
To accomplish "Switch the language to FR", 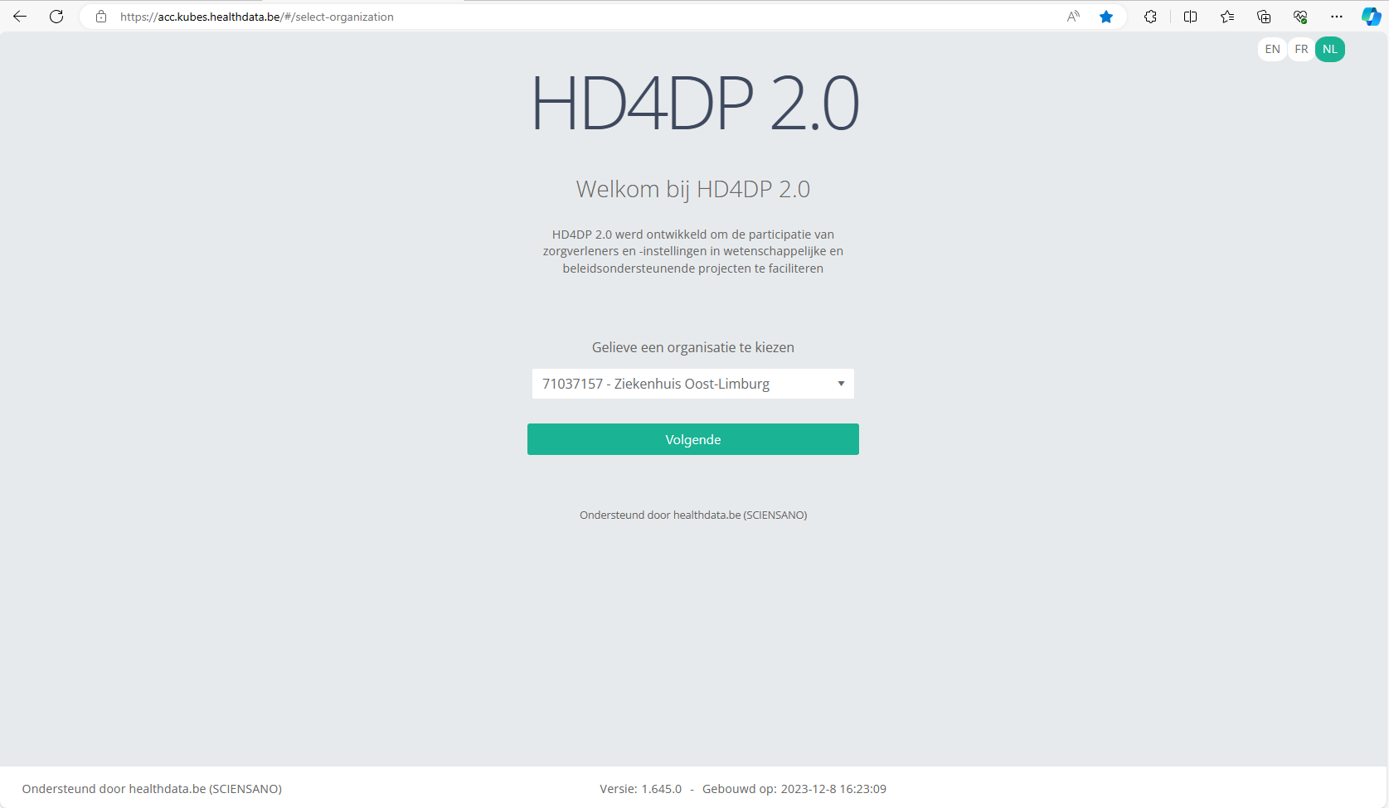I will (1301, 50).
